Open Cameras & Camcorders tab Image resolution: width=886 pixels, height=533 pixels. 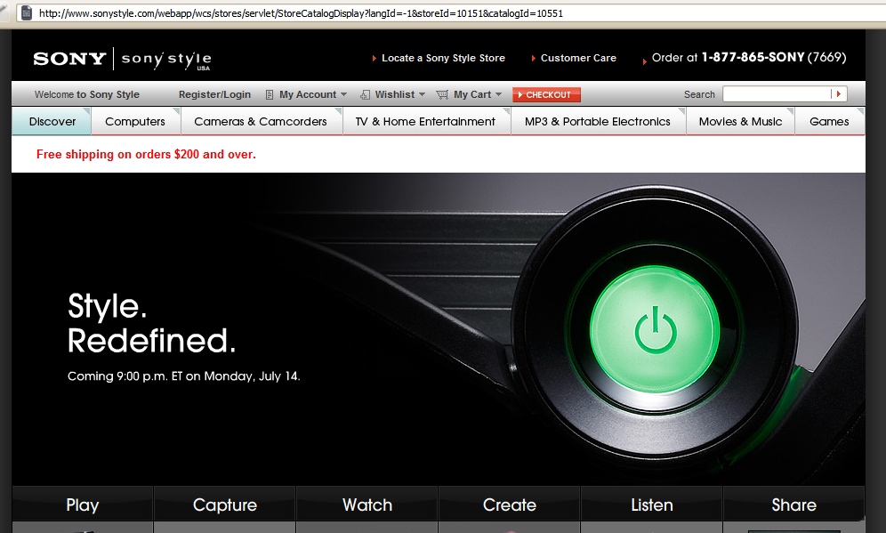coord(261,122)
